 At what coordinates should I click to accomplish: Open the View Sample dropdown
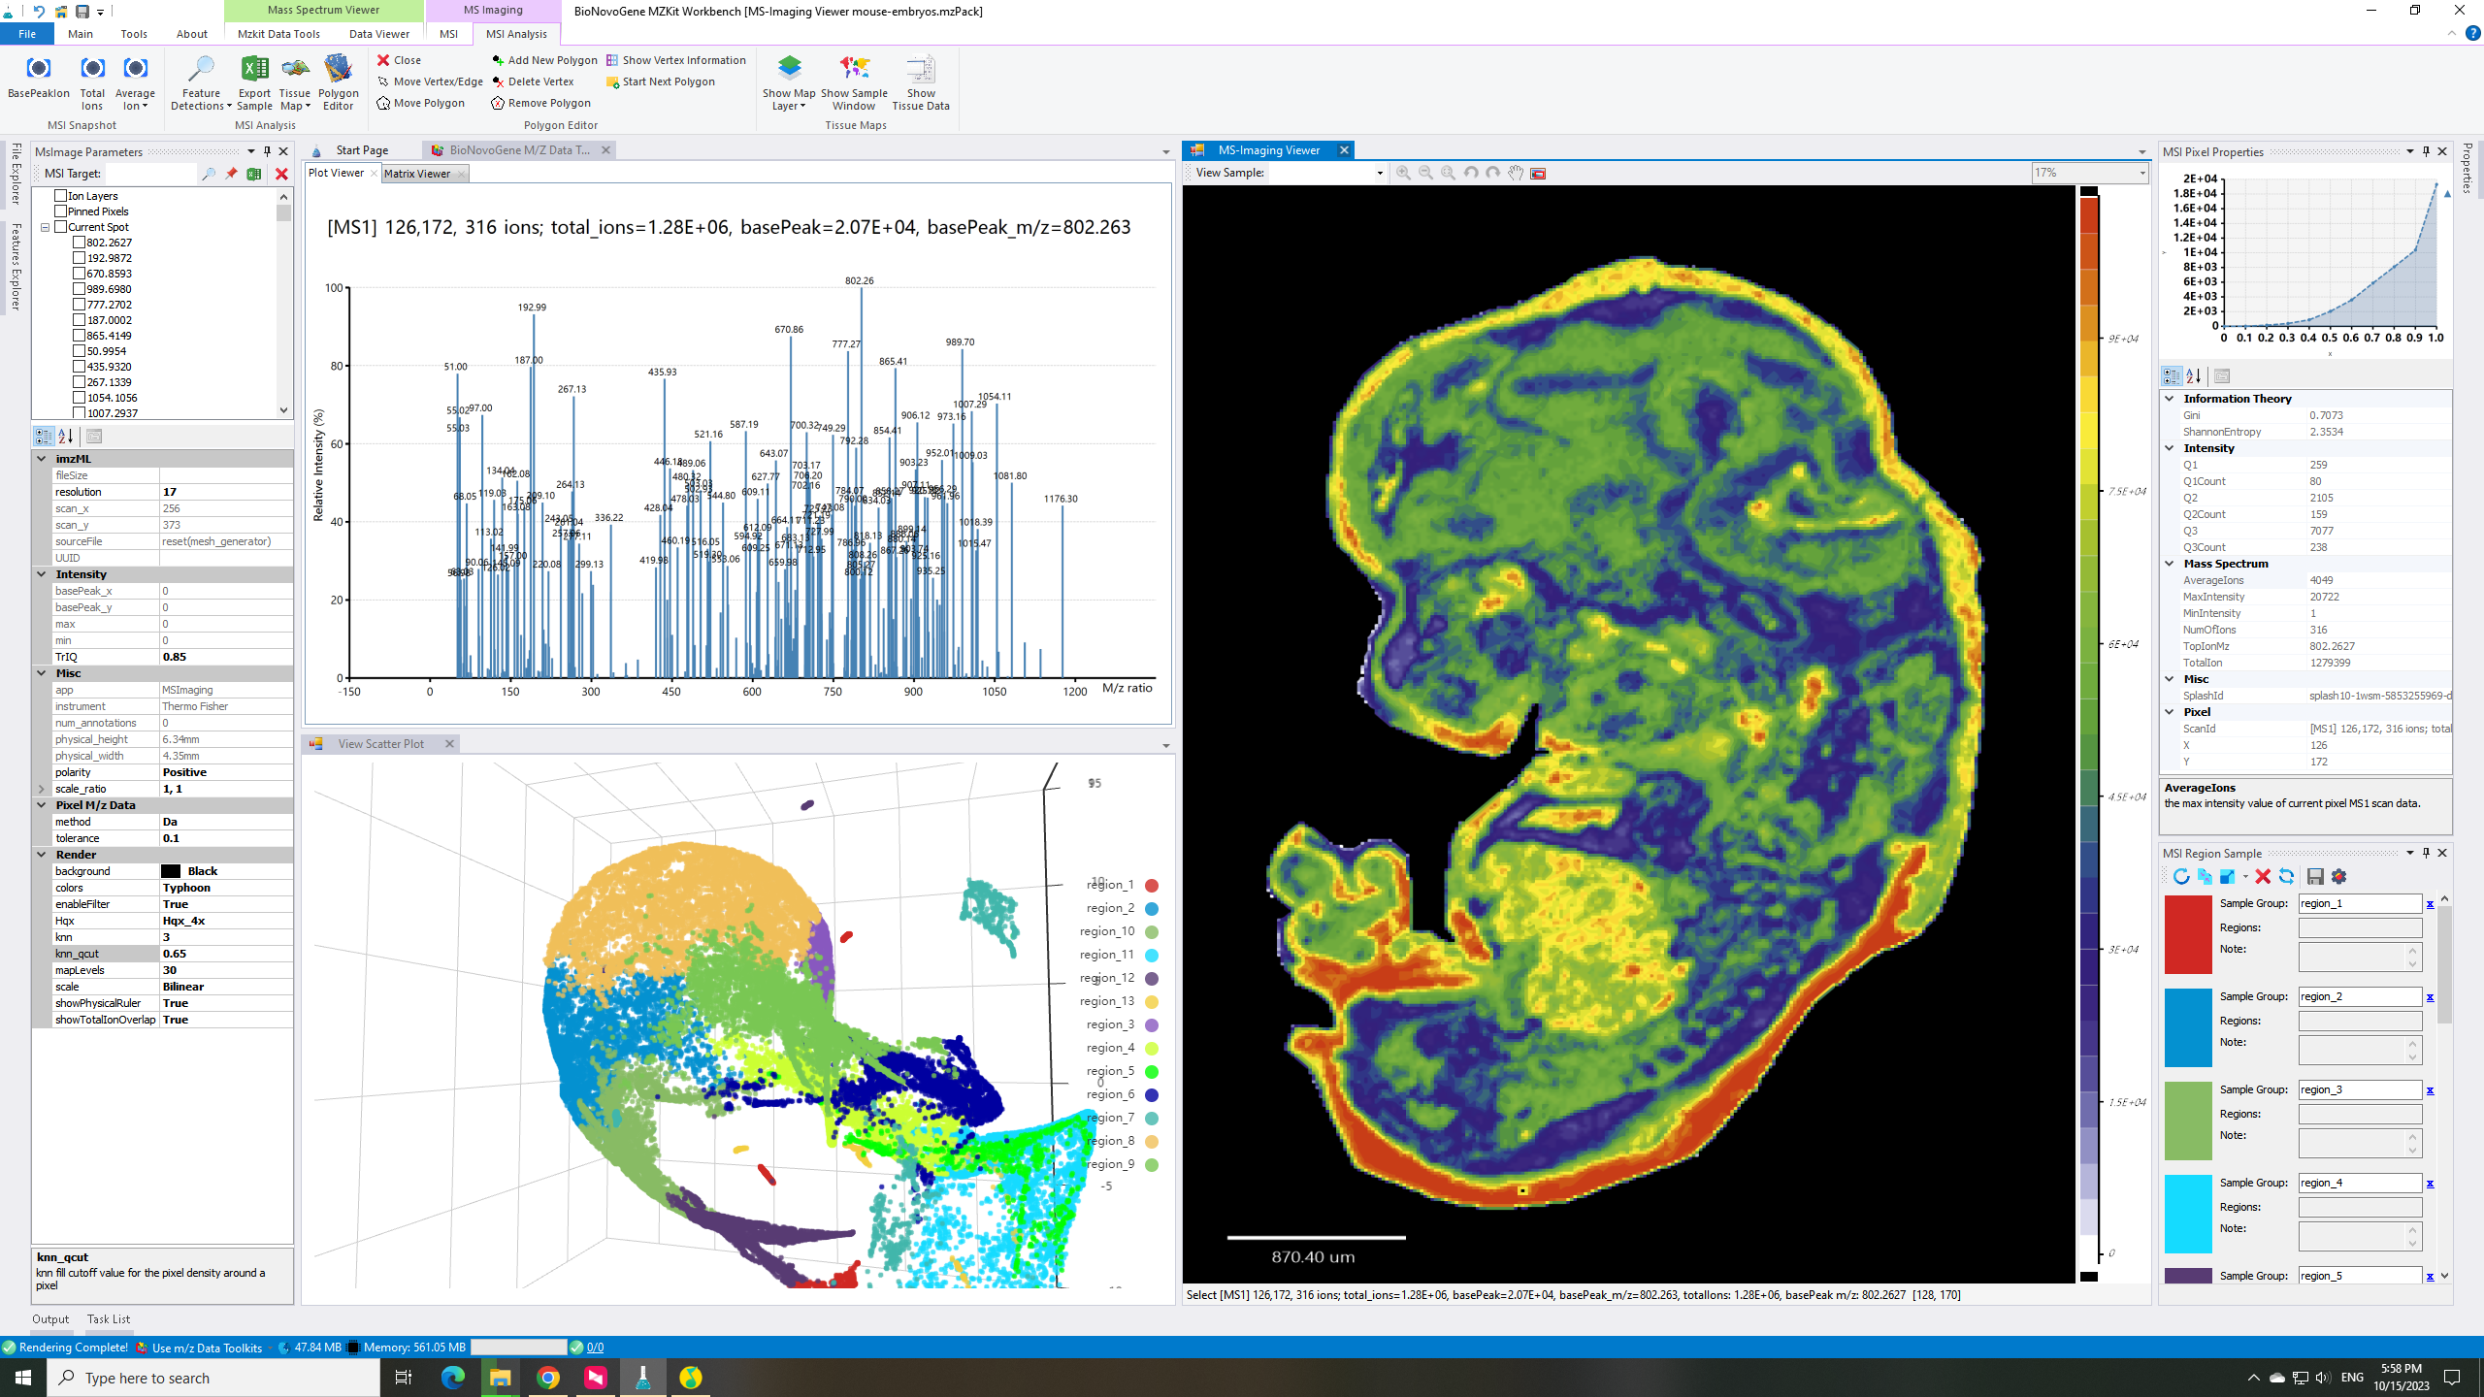[x=1379, y=173]
